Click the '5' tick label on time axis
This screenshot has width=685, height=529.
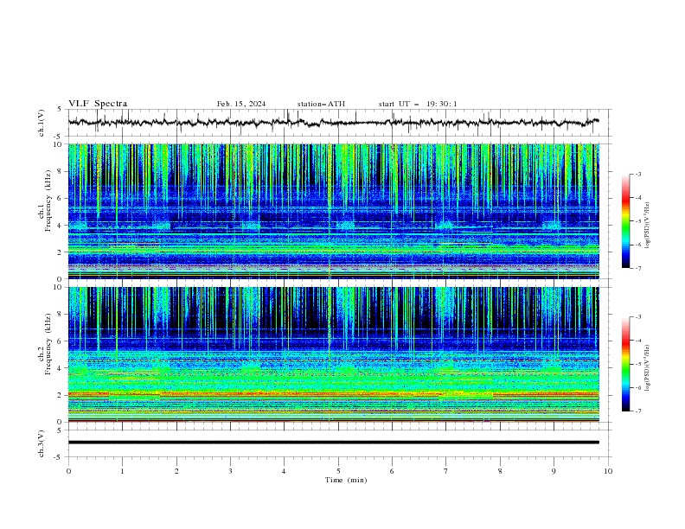click(338, 471)
